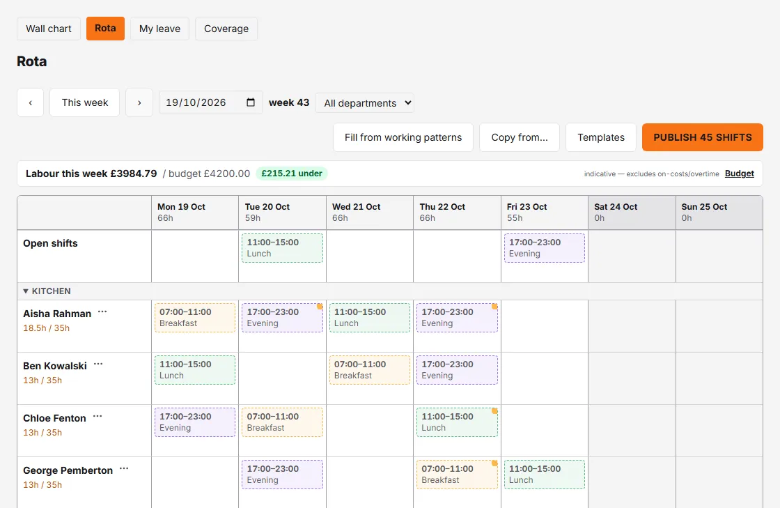Open the Budget link
The image size is (780, 508).
[x=739, y=174]
